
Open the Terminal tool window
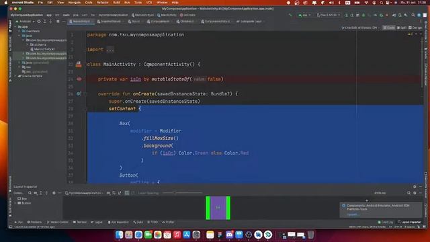click(x=80, y=222)
